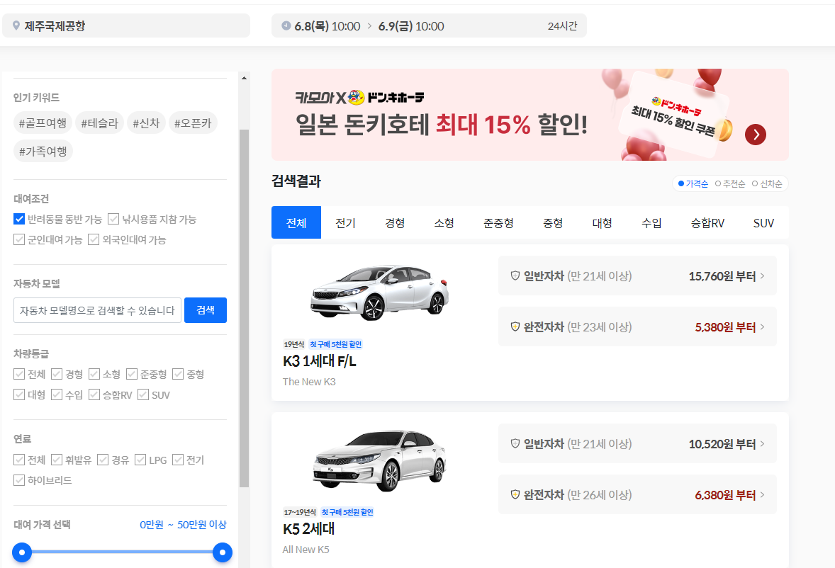Click the blue shield icon next to K3 일반자차

coord(514,276)
